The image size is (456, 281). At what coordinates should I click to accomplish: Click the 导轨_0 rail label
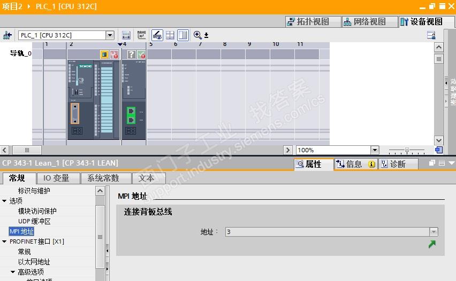pyautogui.click(x=21, y=53)
